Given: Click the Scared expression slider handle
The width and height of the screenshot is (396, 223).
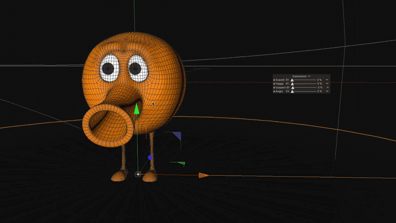Looking at the screenshot, I should 292,80.
